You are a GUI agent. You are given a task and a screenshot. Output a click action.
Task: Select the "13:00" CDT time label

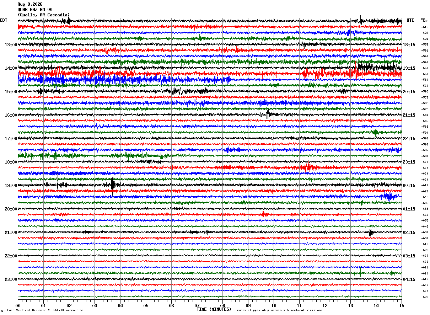11,45
